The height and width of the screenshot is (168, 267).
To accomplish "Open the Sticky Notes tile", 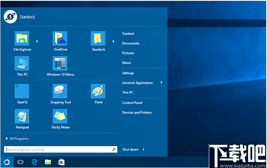I will [x=60, y=116].
